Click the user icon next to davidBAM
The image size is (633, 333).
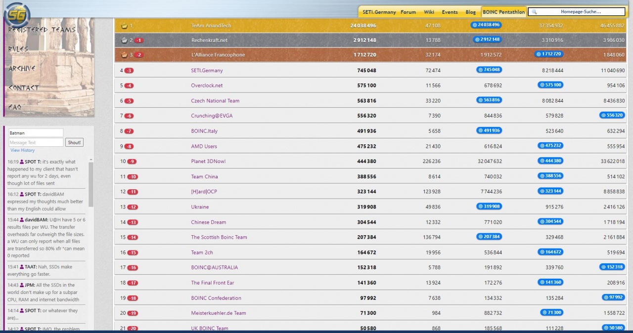pyautogui.click(x=22, y=220)
